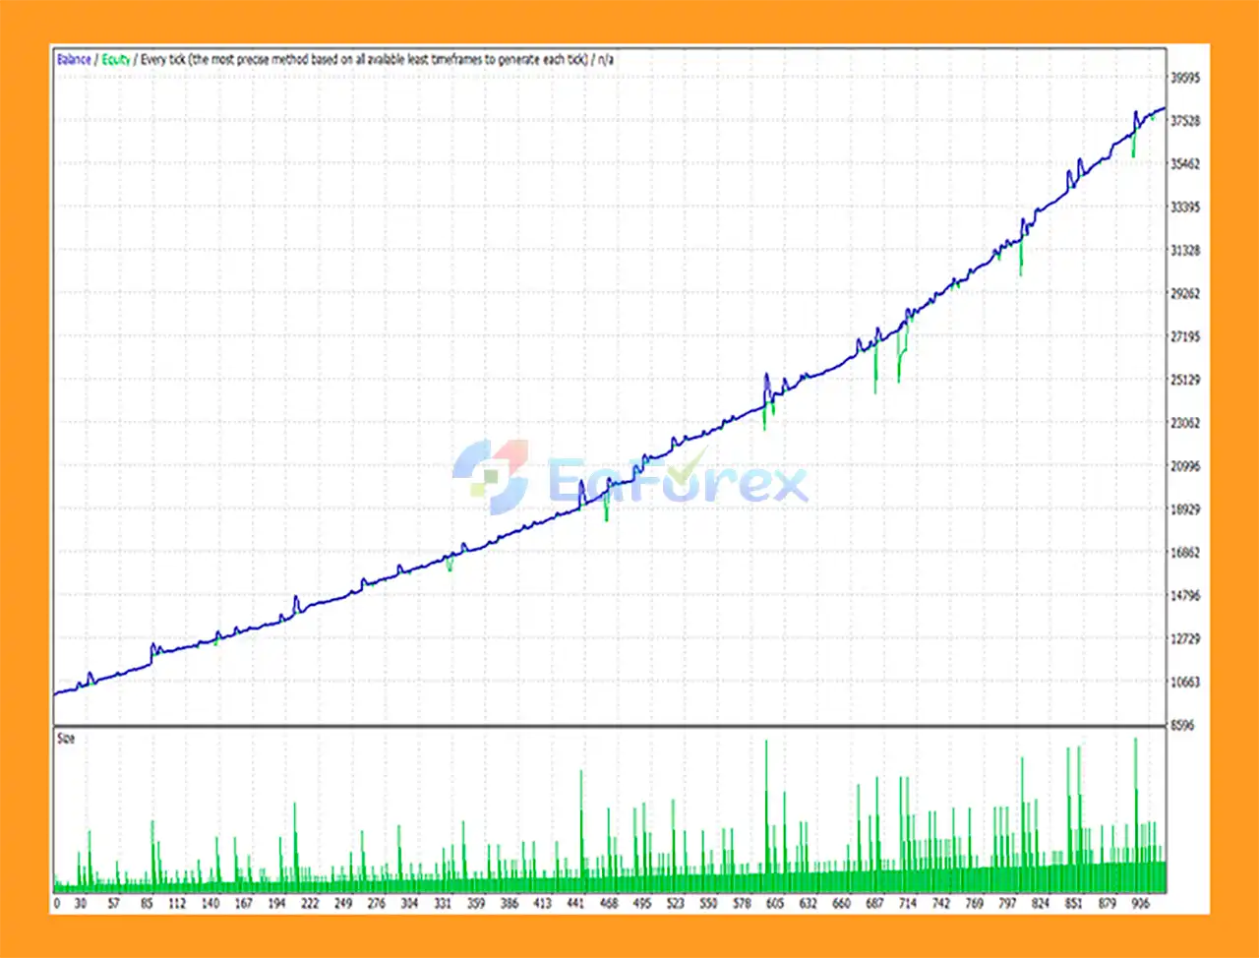Click trade number 441 on the bottom axis

(575, 903)
